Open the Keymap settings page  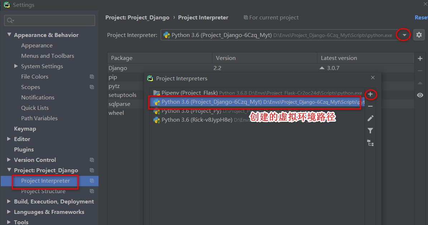click(x=25, y=128)
